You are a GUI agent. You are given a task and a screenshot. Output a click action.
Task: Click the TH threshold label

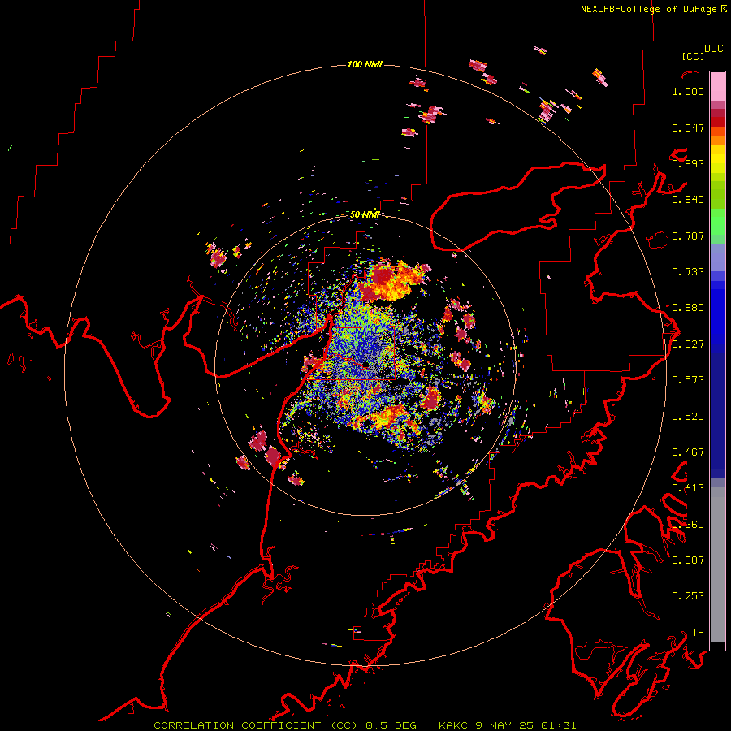[x=698, y=632]
